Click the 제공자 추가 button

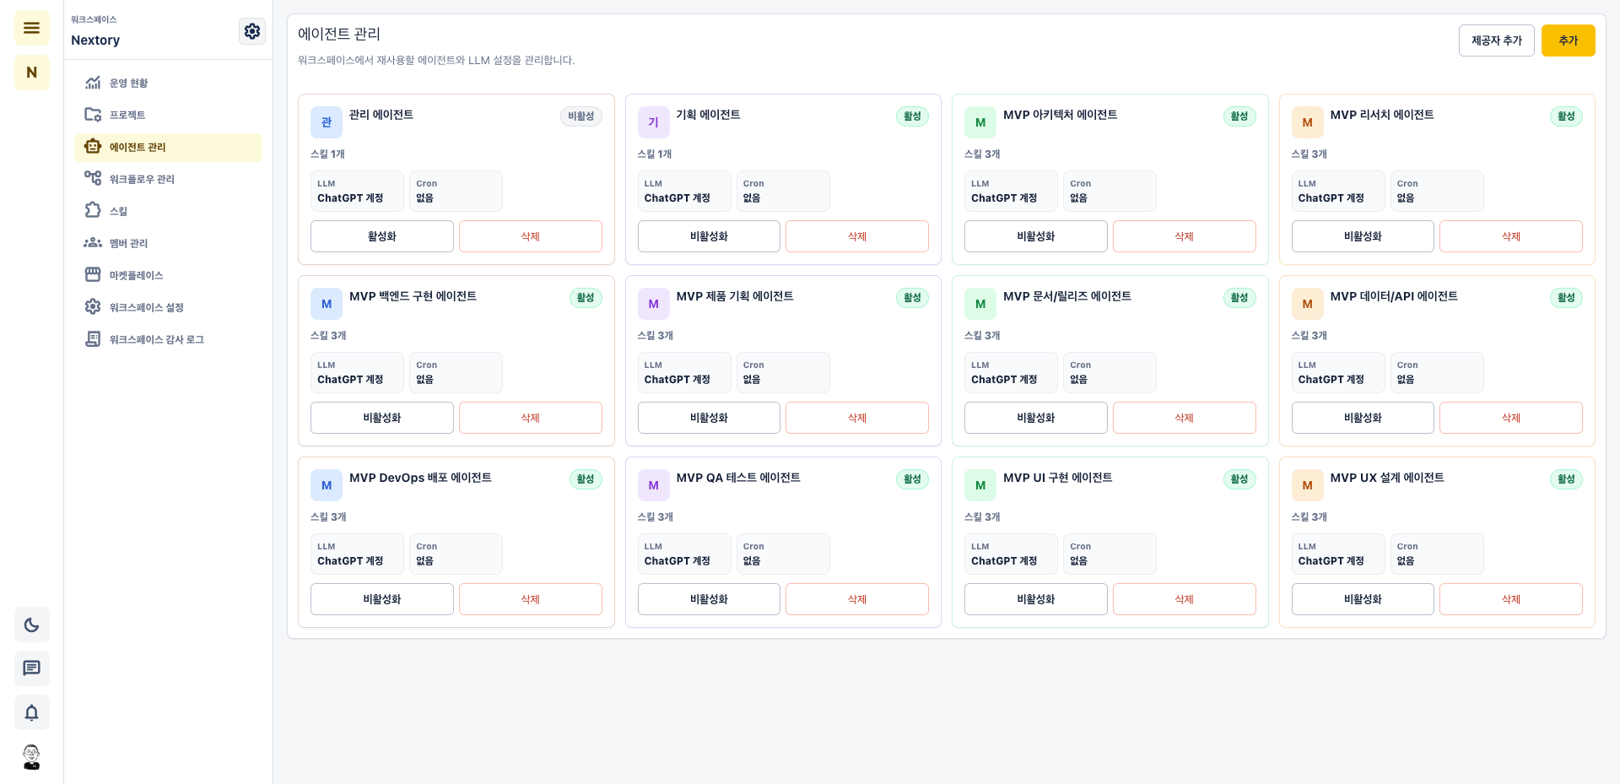1497,41
